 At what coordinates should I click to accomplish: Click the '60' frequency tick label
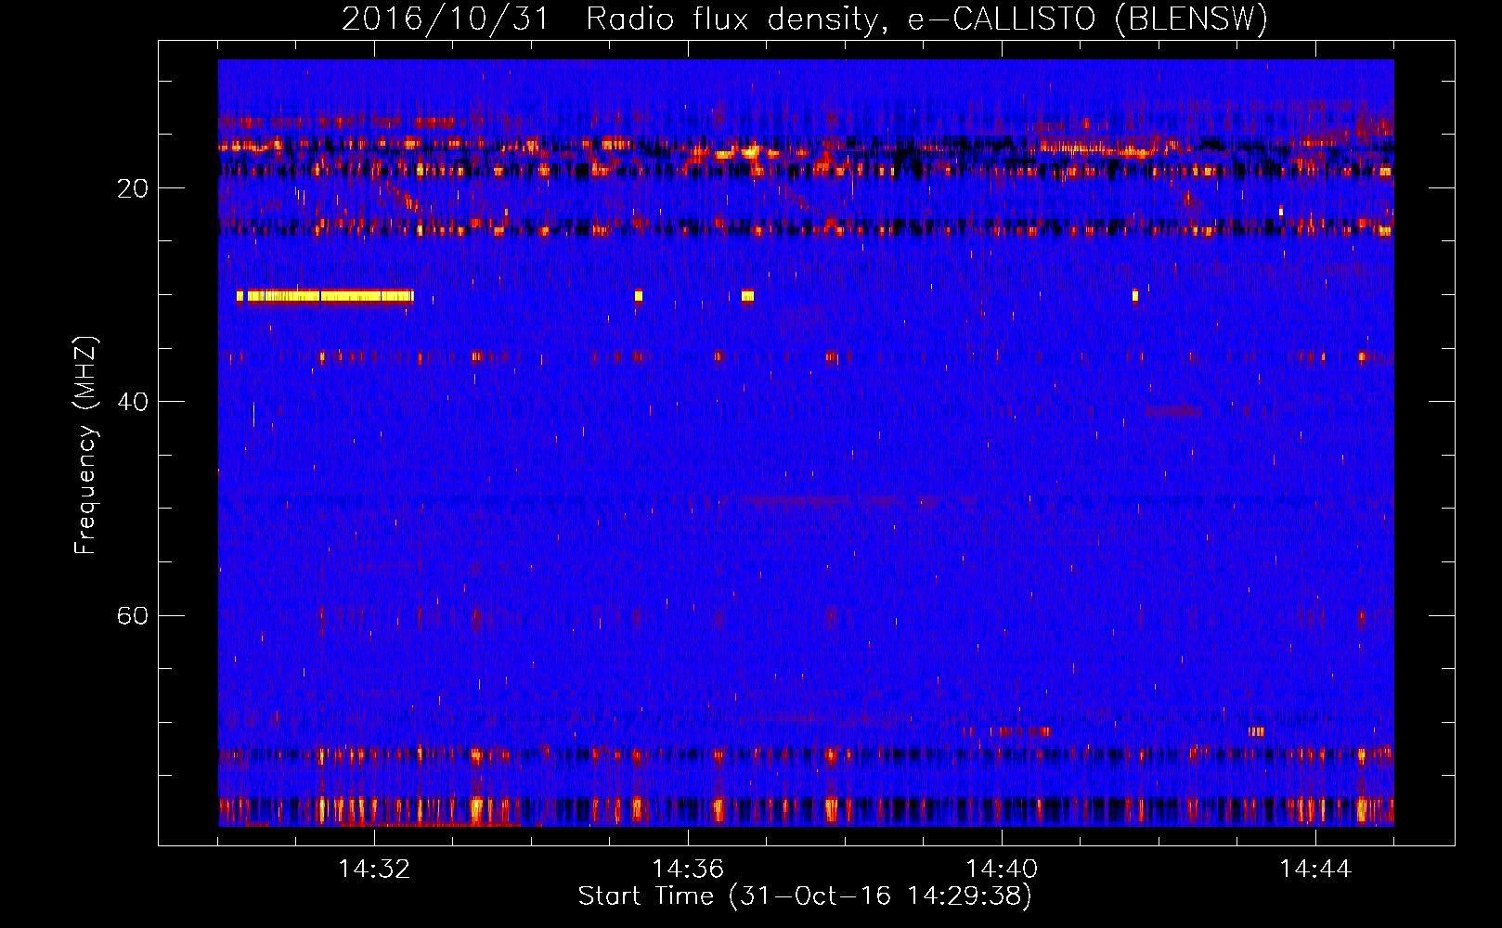[x=132, y=615]
